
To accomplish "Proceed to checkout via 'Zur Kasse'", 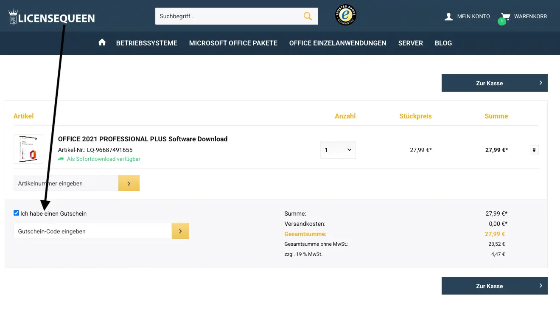I will point(494,83).
